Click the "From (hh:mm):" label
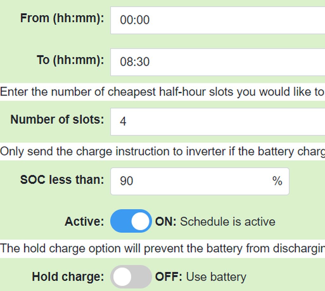Image resolution: width=325 pixels, height=291 pixels. click(62, 18)
